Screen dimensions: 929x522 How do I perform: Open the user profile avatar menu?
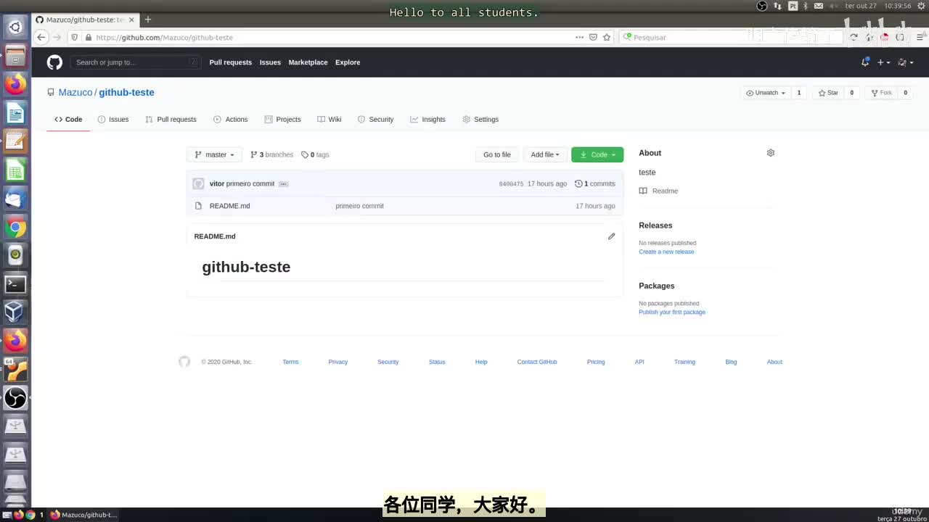[x=905, y=62]
